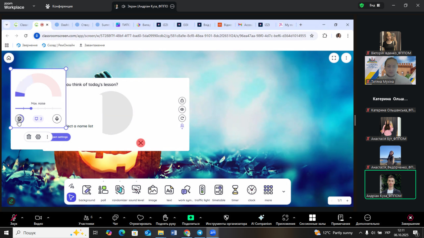Open the traffic light widget
The image size is (424, 238).
click(202, 190)
